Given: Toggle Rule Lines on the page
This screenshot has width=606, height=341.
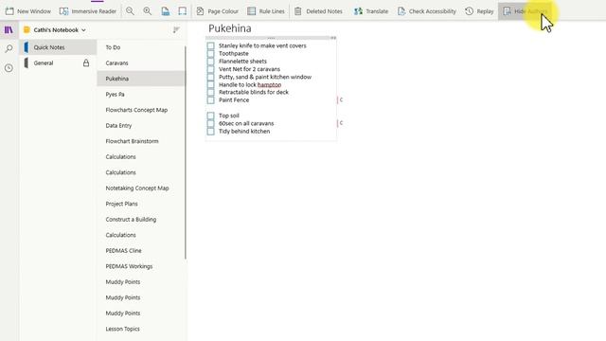Looking at the screenshot, I should click(266, 11).
